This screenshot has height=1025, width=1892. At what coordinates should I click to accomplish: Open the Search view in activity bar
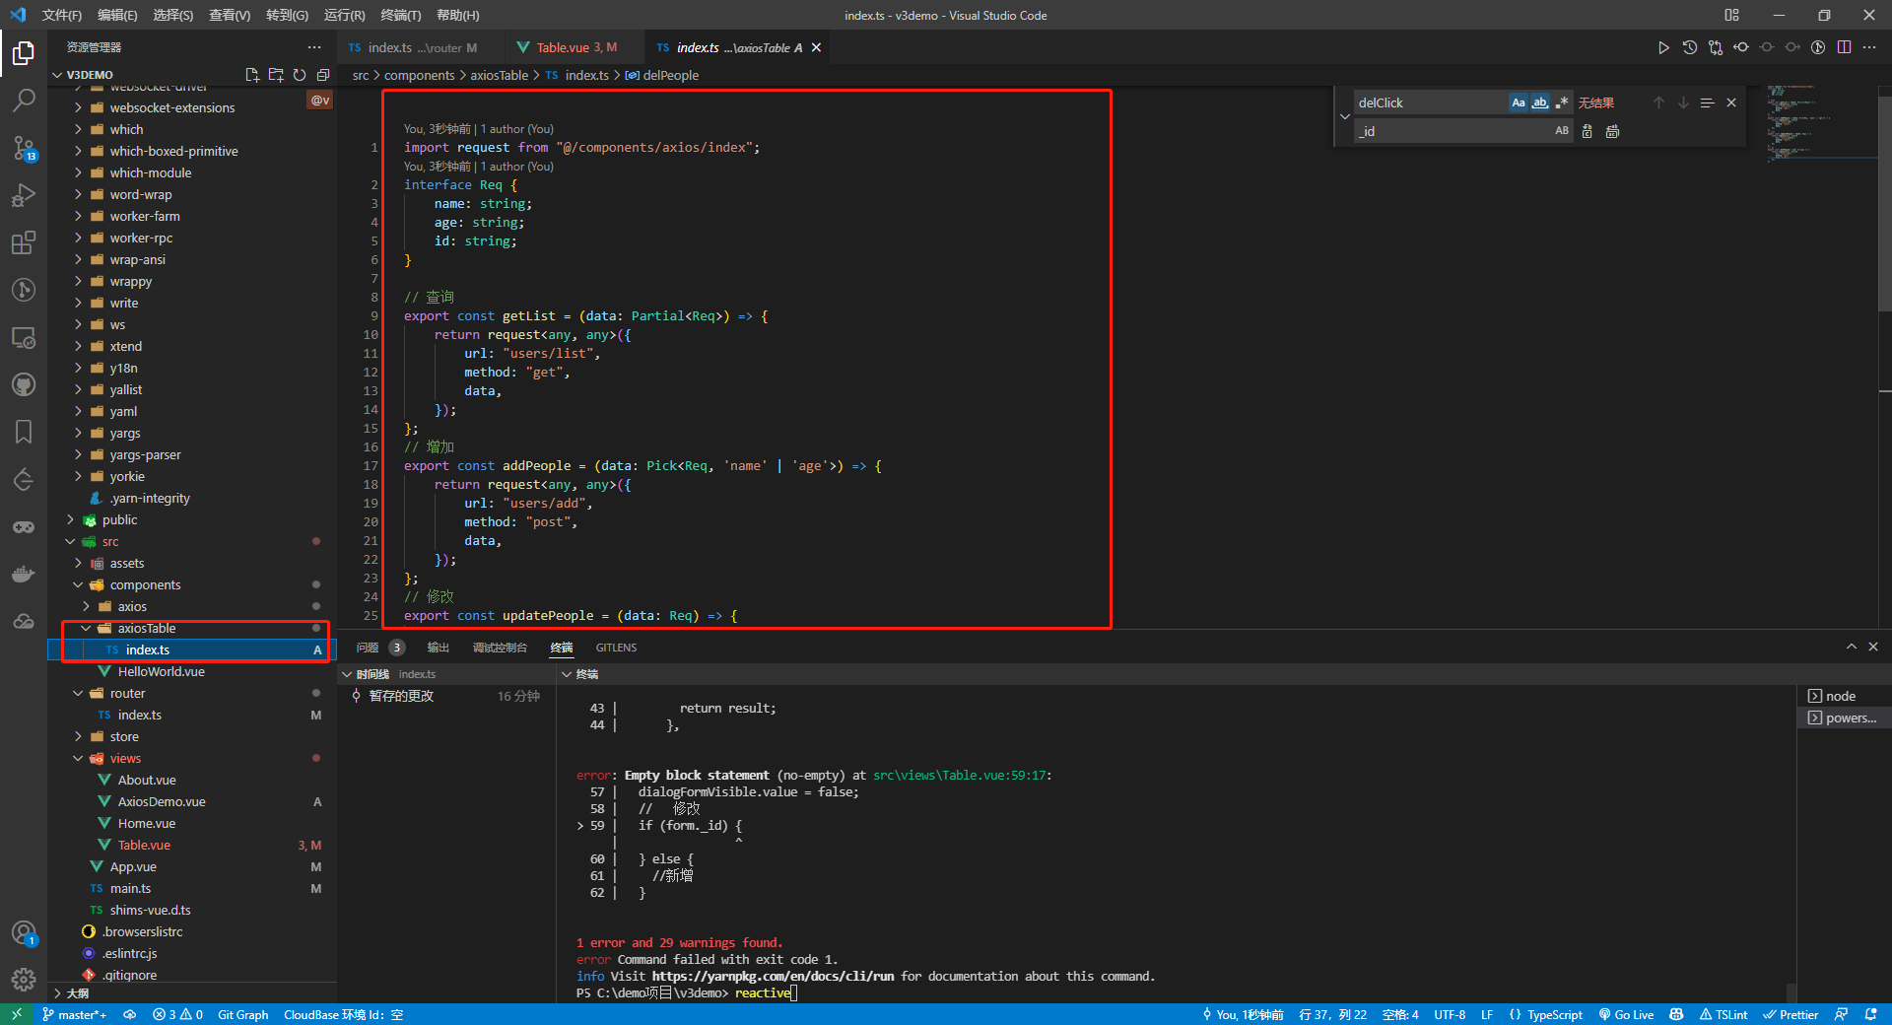(24, 100)
